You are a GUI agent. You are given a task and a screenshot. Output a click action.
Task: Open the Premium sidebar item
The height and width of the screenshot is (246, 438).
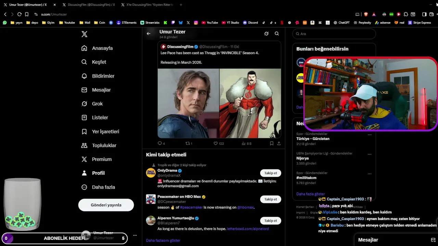(x=97, y=159)
